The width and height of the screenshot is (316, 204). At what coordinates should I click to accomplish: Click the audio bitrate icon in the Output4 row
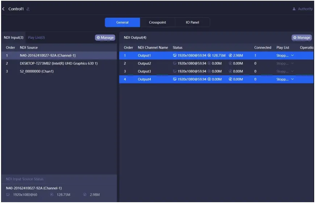(230, 79)
